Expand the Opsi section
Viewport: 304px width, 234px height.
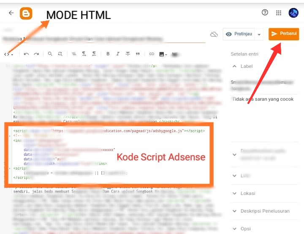pos(235,229)
